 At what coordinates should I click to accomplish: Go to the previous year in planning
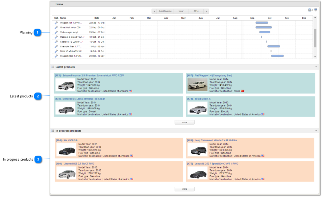tap(155, 11)
